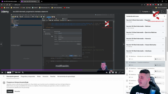
Task: Toggle video subtitles
Action: [x=113, y=73]
